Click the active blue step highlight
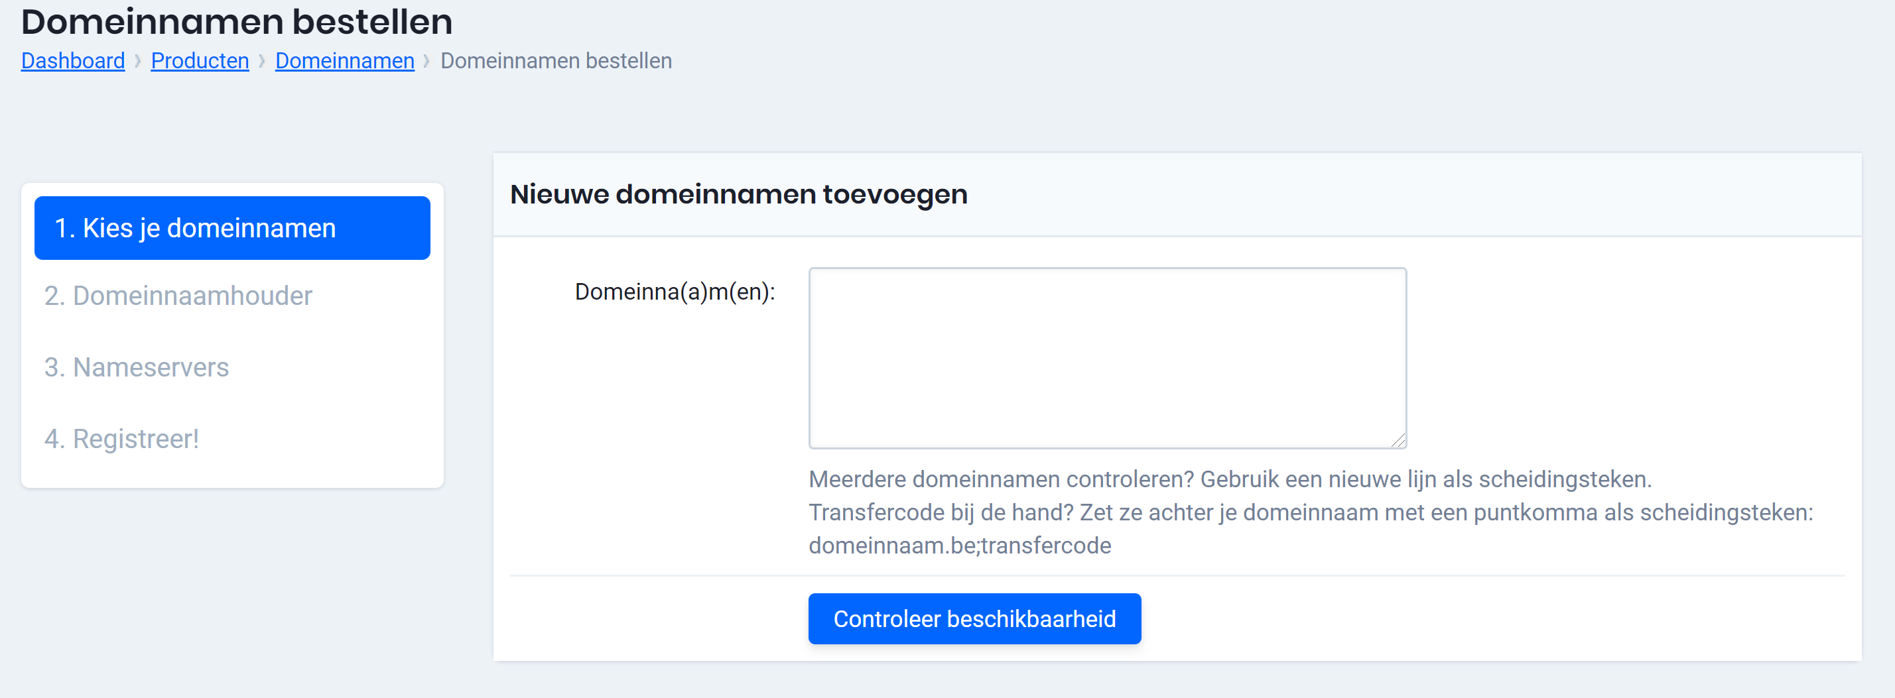1895x698 pixels. [231, 228]
